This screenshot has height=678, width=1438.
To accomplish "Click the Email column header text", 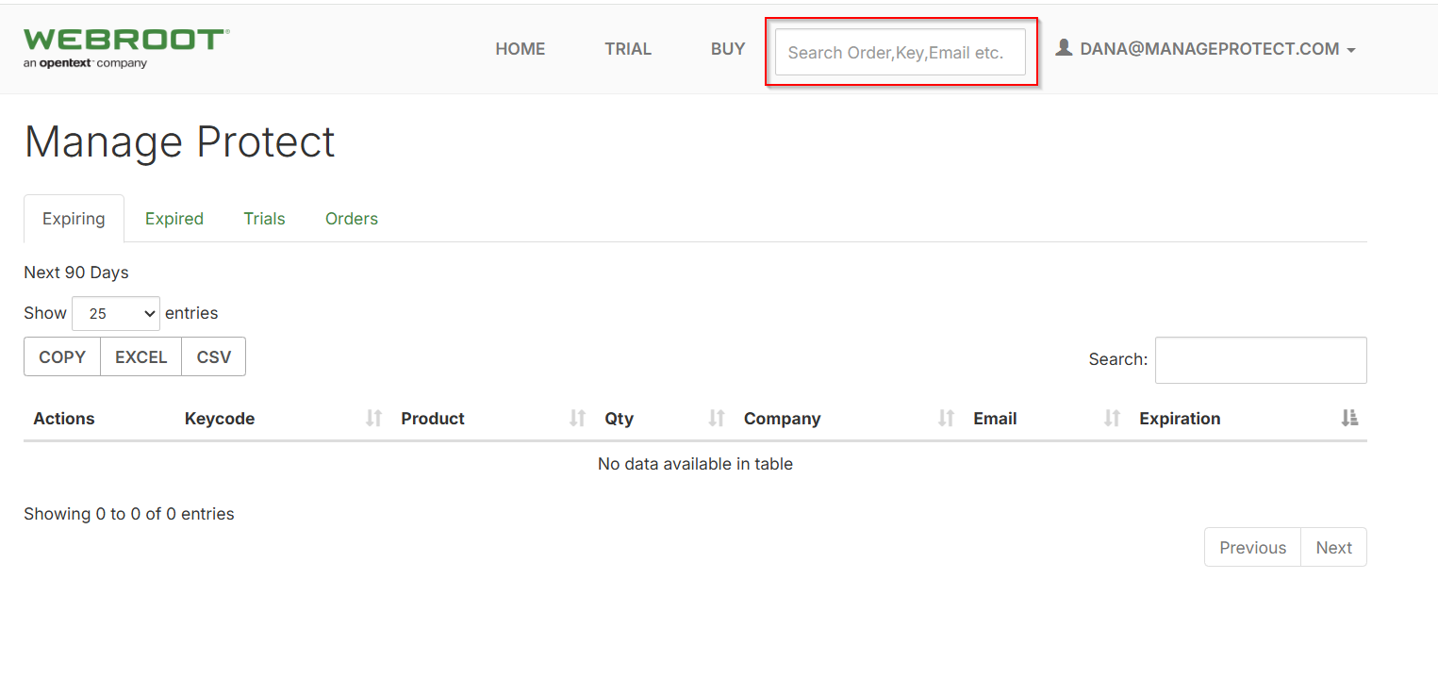I will (x=995, y=419).
